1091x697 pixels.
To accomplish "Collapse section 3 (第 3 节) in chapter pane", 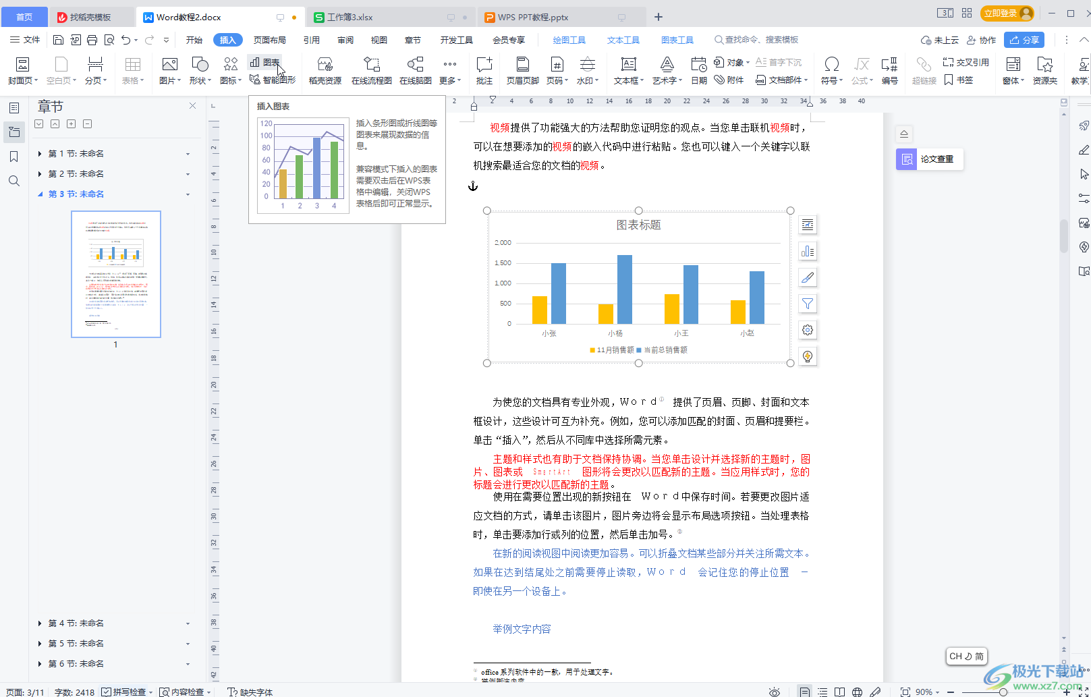I will pos(40,194).
